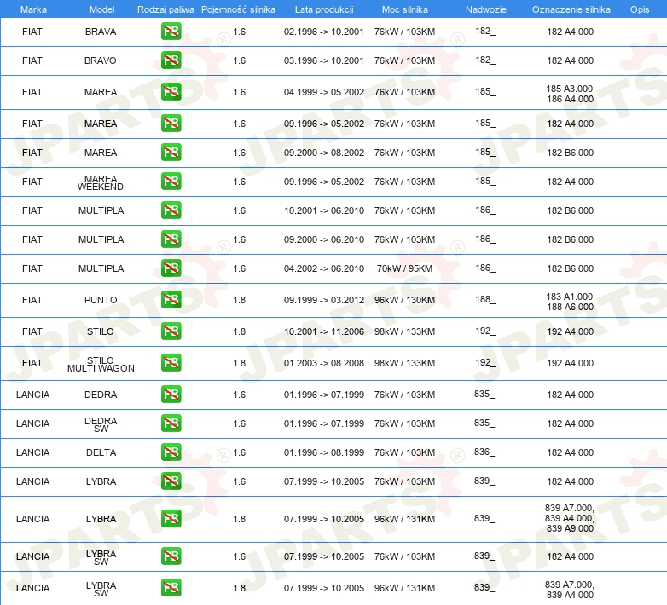
Task: Click fuel icon for MULTIPLA 70kW / 95KM row
Action: 171,268
